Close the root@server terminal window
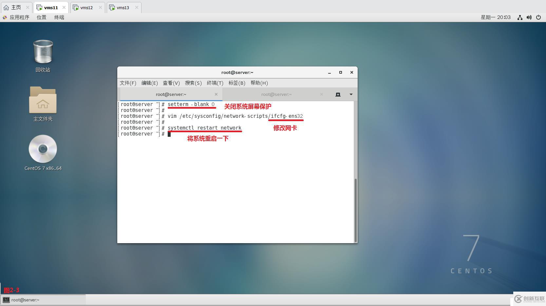The image size is (546, 306). pos(352,73)
